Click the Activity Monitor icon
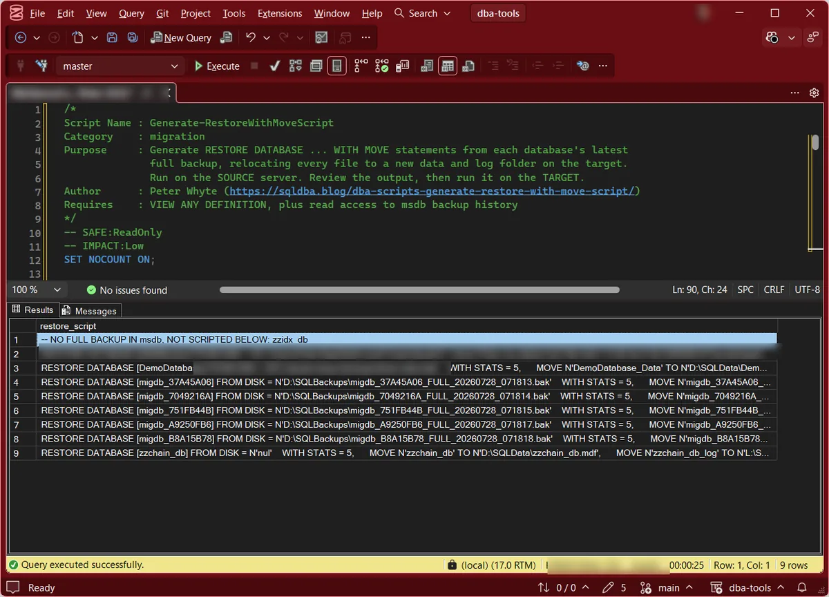 [321, 38]
